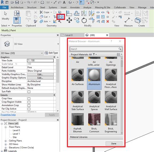The height and width of the screenshot is (152, 154).
Task: Click Print in quick access toolbar
Action: [42, 2]
